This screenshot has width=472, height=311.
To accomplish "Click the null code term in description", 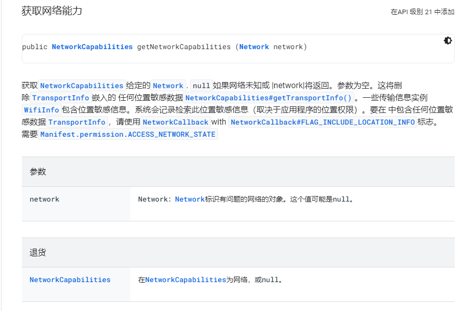I will tap(201, 86).
